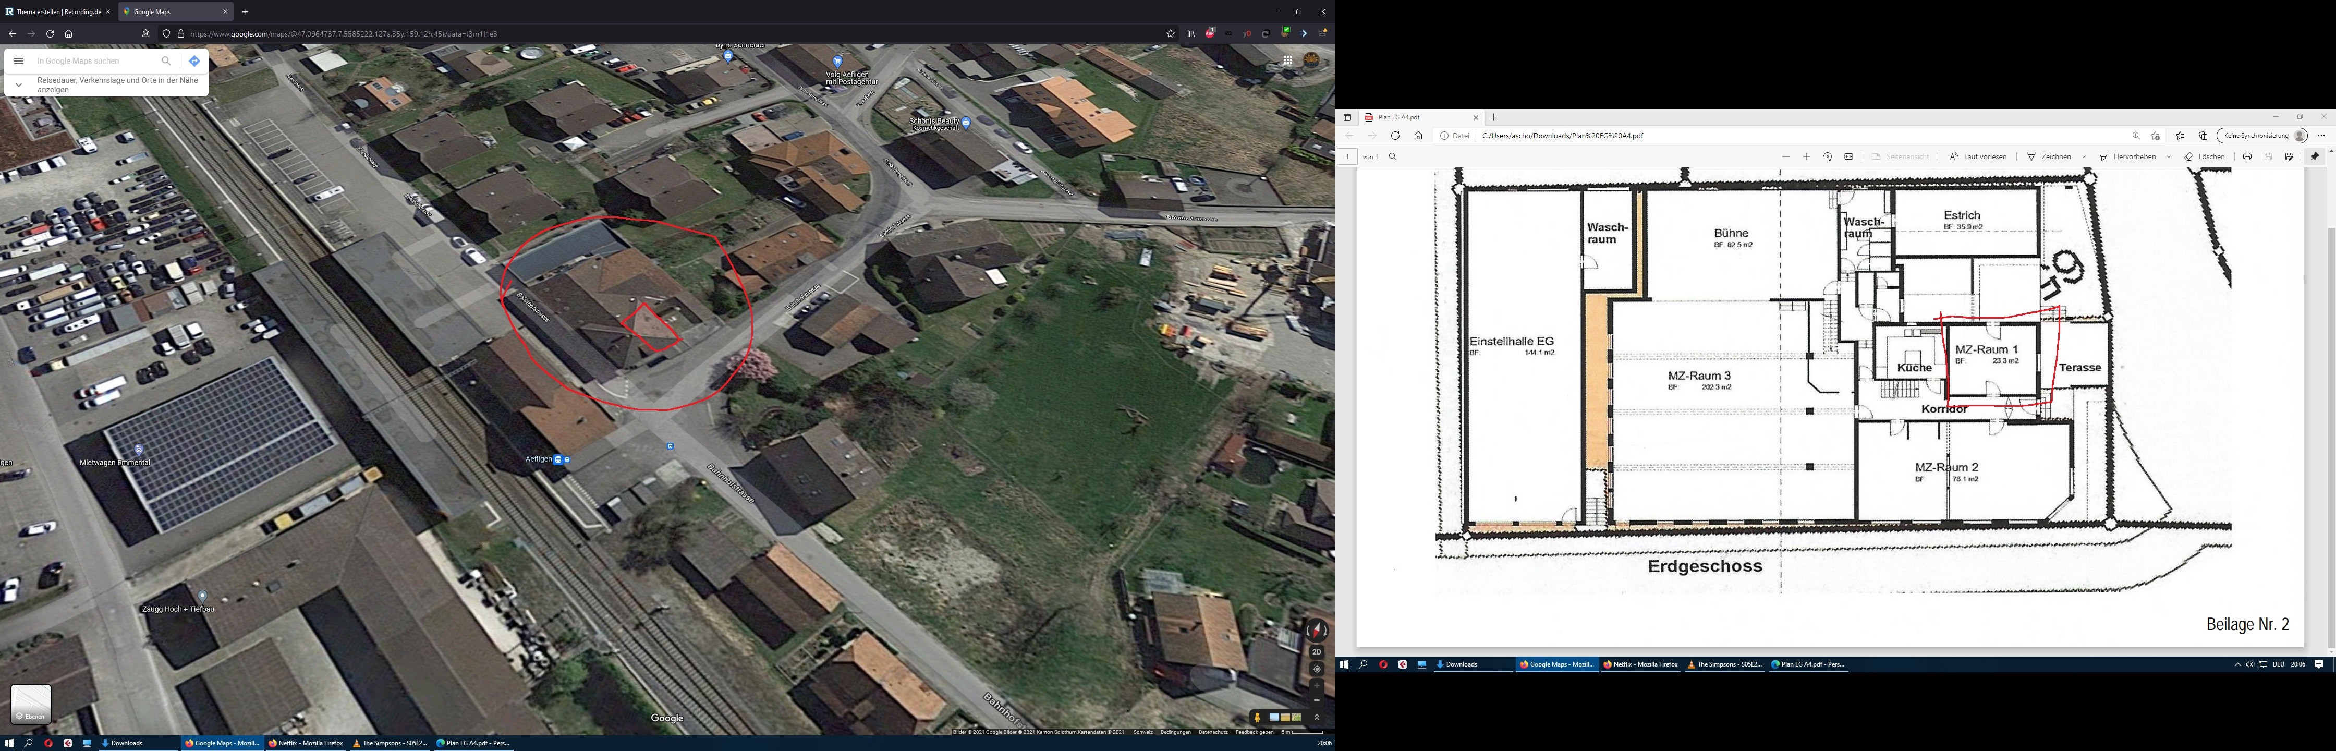Screen dimensions: 2336x751
Task: Open Edge collections
Action: (x=2203, y=136)
